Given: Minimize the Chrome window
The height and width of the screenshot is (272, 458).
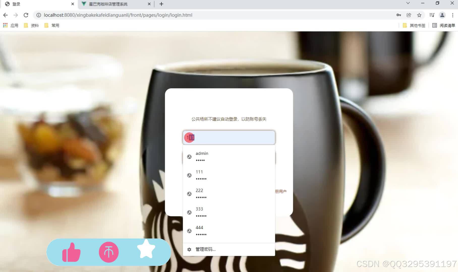Looking at the screenshot, I should coord(423,3).
